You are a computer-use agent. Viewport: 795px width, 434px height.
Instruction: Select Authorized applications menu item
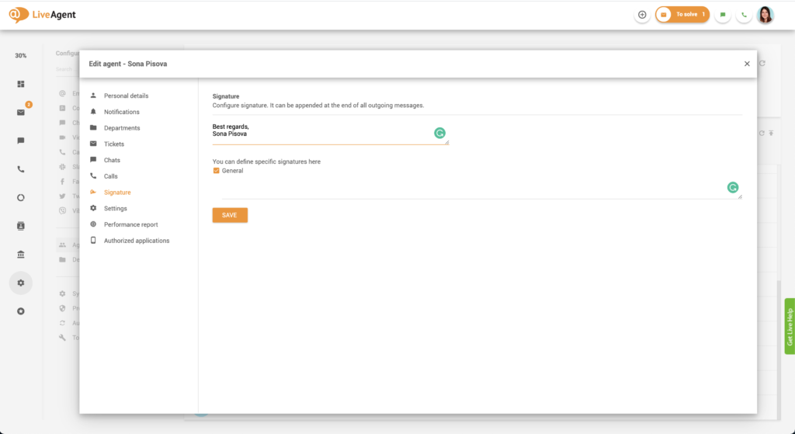coord(137,241)
